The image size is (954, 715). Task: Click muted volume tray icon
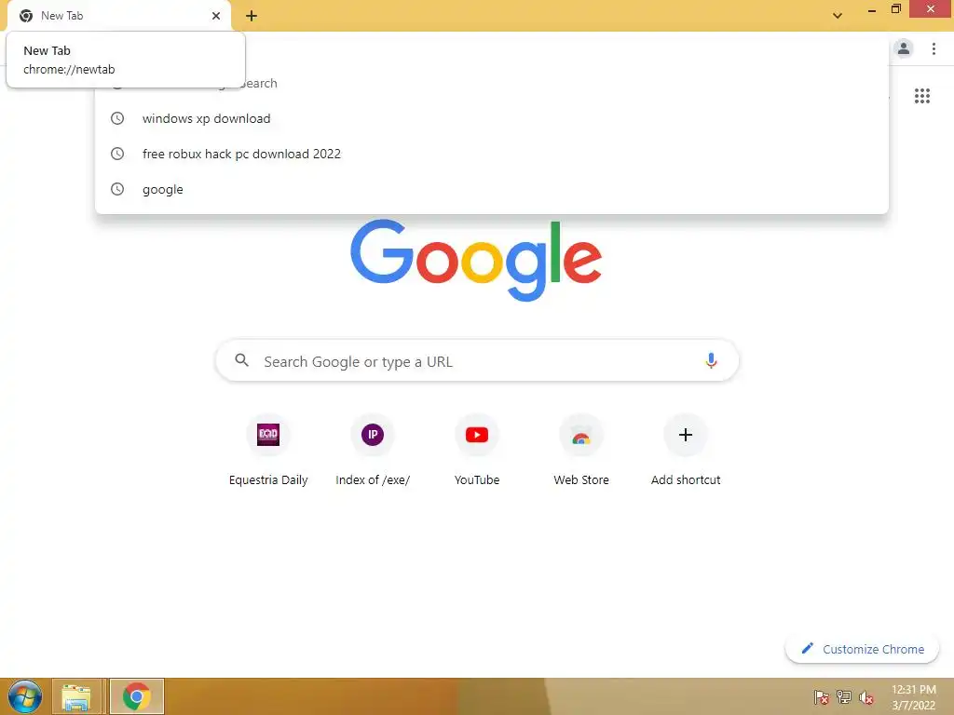pyautogui.click(x=866, y=697)
